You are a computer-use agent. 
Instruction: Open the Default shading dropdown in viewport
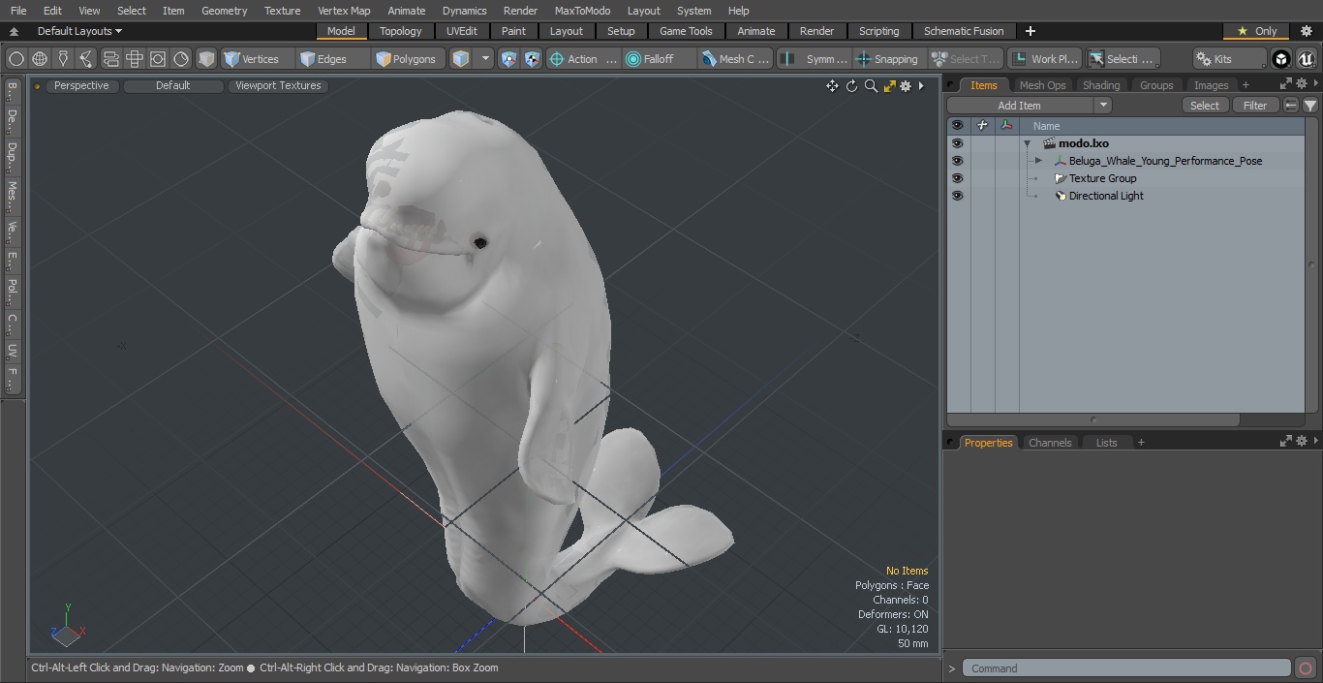click(x=172, y=85)
